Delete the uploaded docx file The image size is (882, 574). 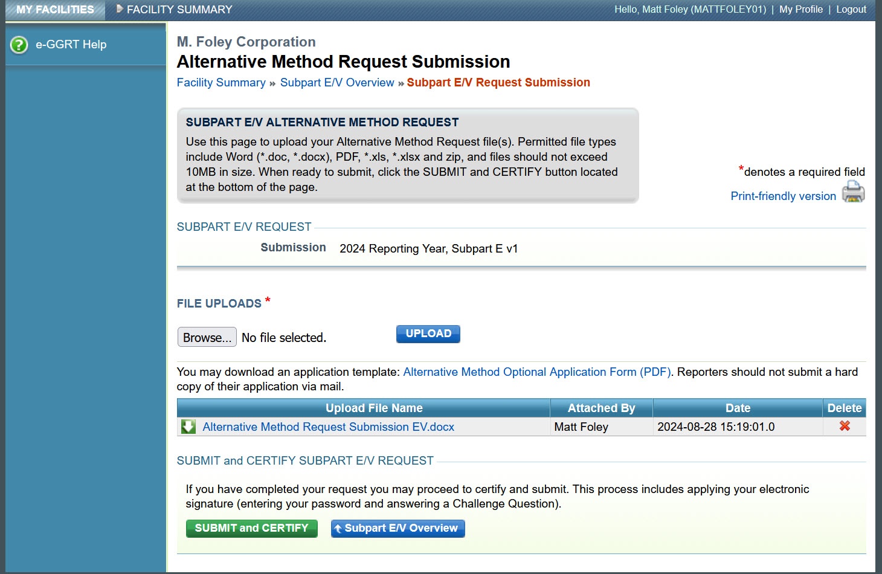click(x=845, y=426)
